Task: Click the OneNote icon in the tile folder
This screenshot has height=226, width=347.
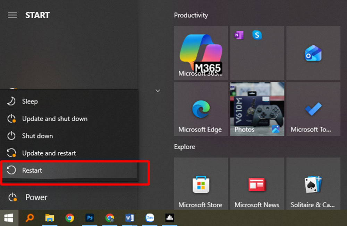Action: [x=239, y=35]
